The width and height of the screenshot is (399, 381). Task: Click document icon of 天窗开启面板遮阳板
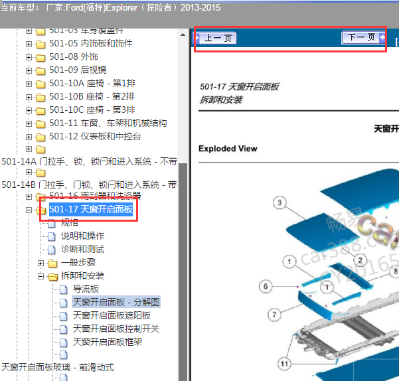tap(64, 316)
